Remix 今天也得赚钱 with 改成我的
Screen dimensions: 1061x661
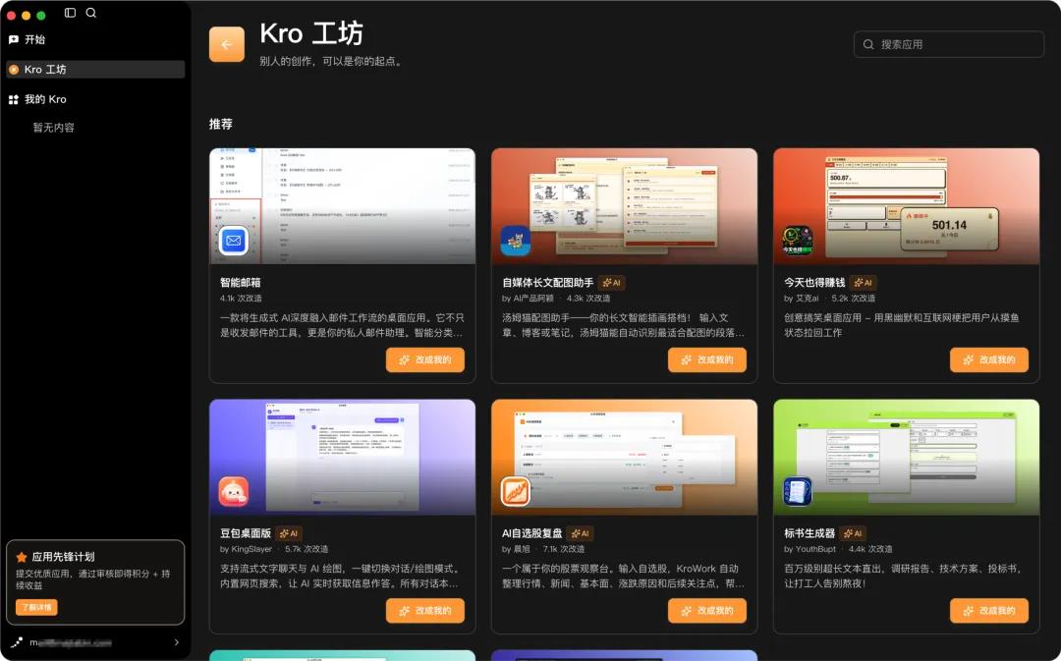(x=989, y=359)
